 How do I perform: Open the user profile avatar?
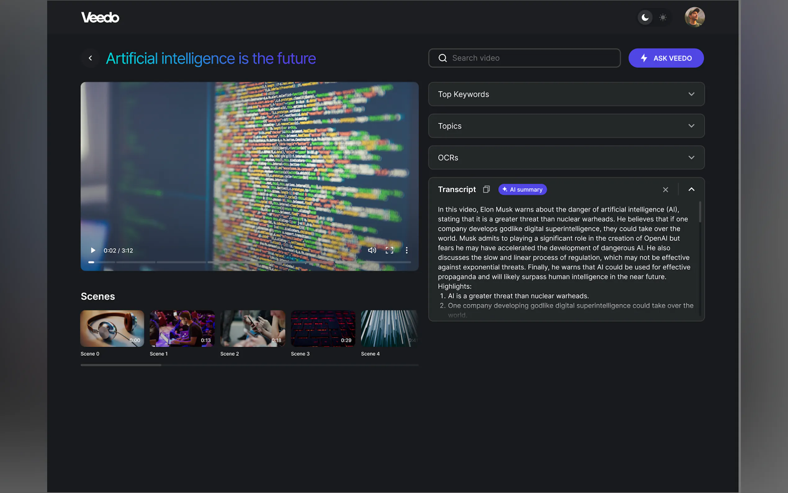click(695, 17)
